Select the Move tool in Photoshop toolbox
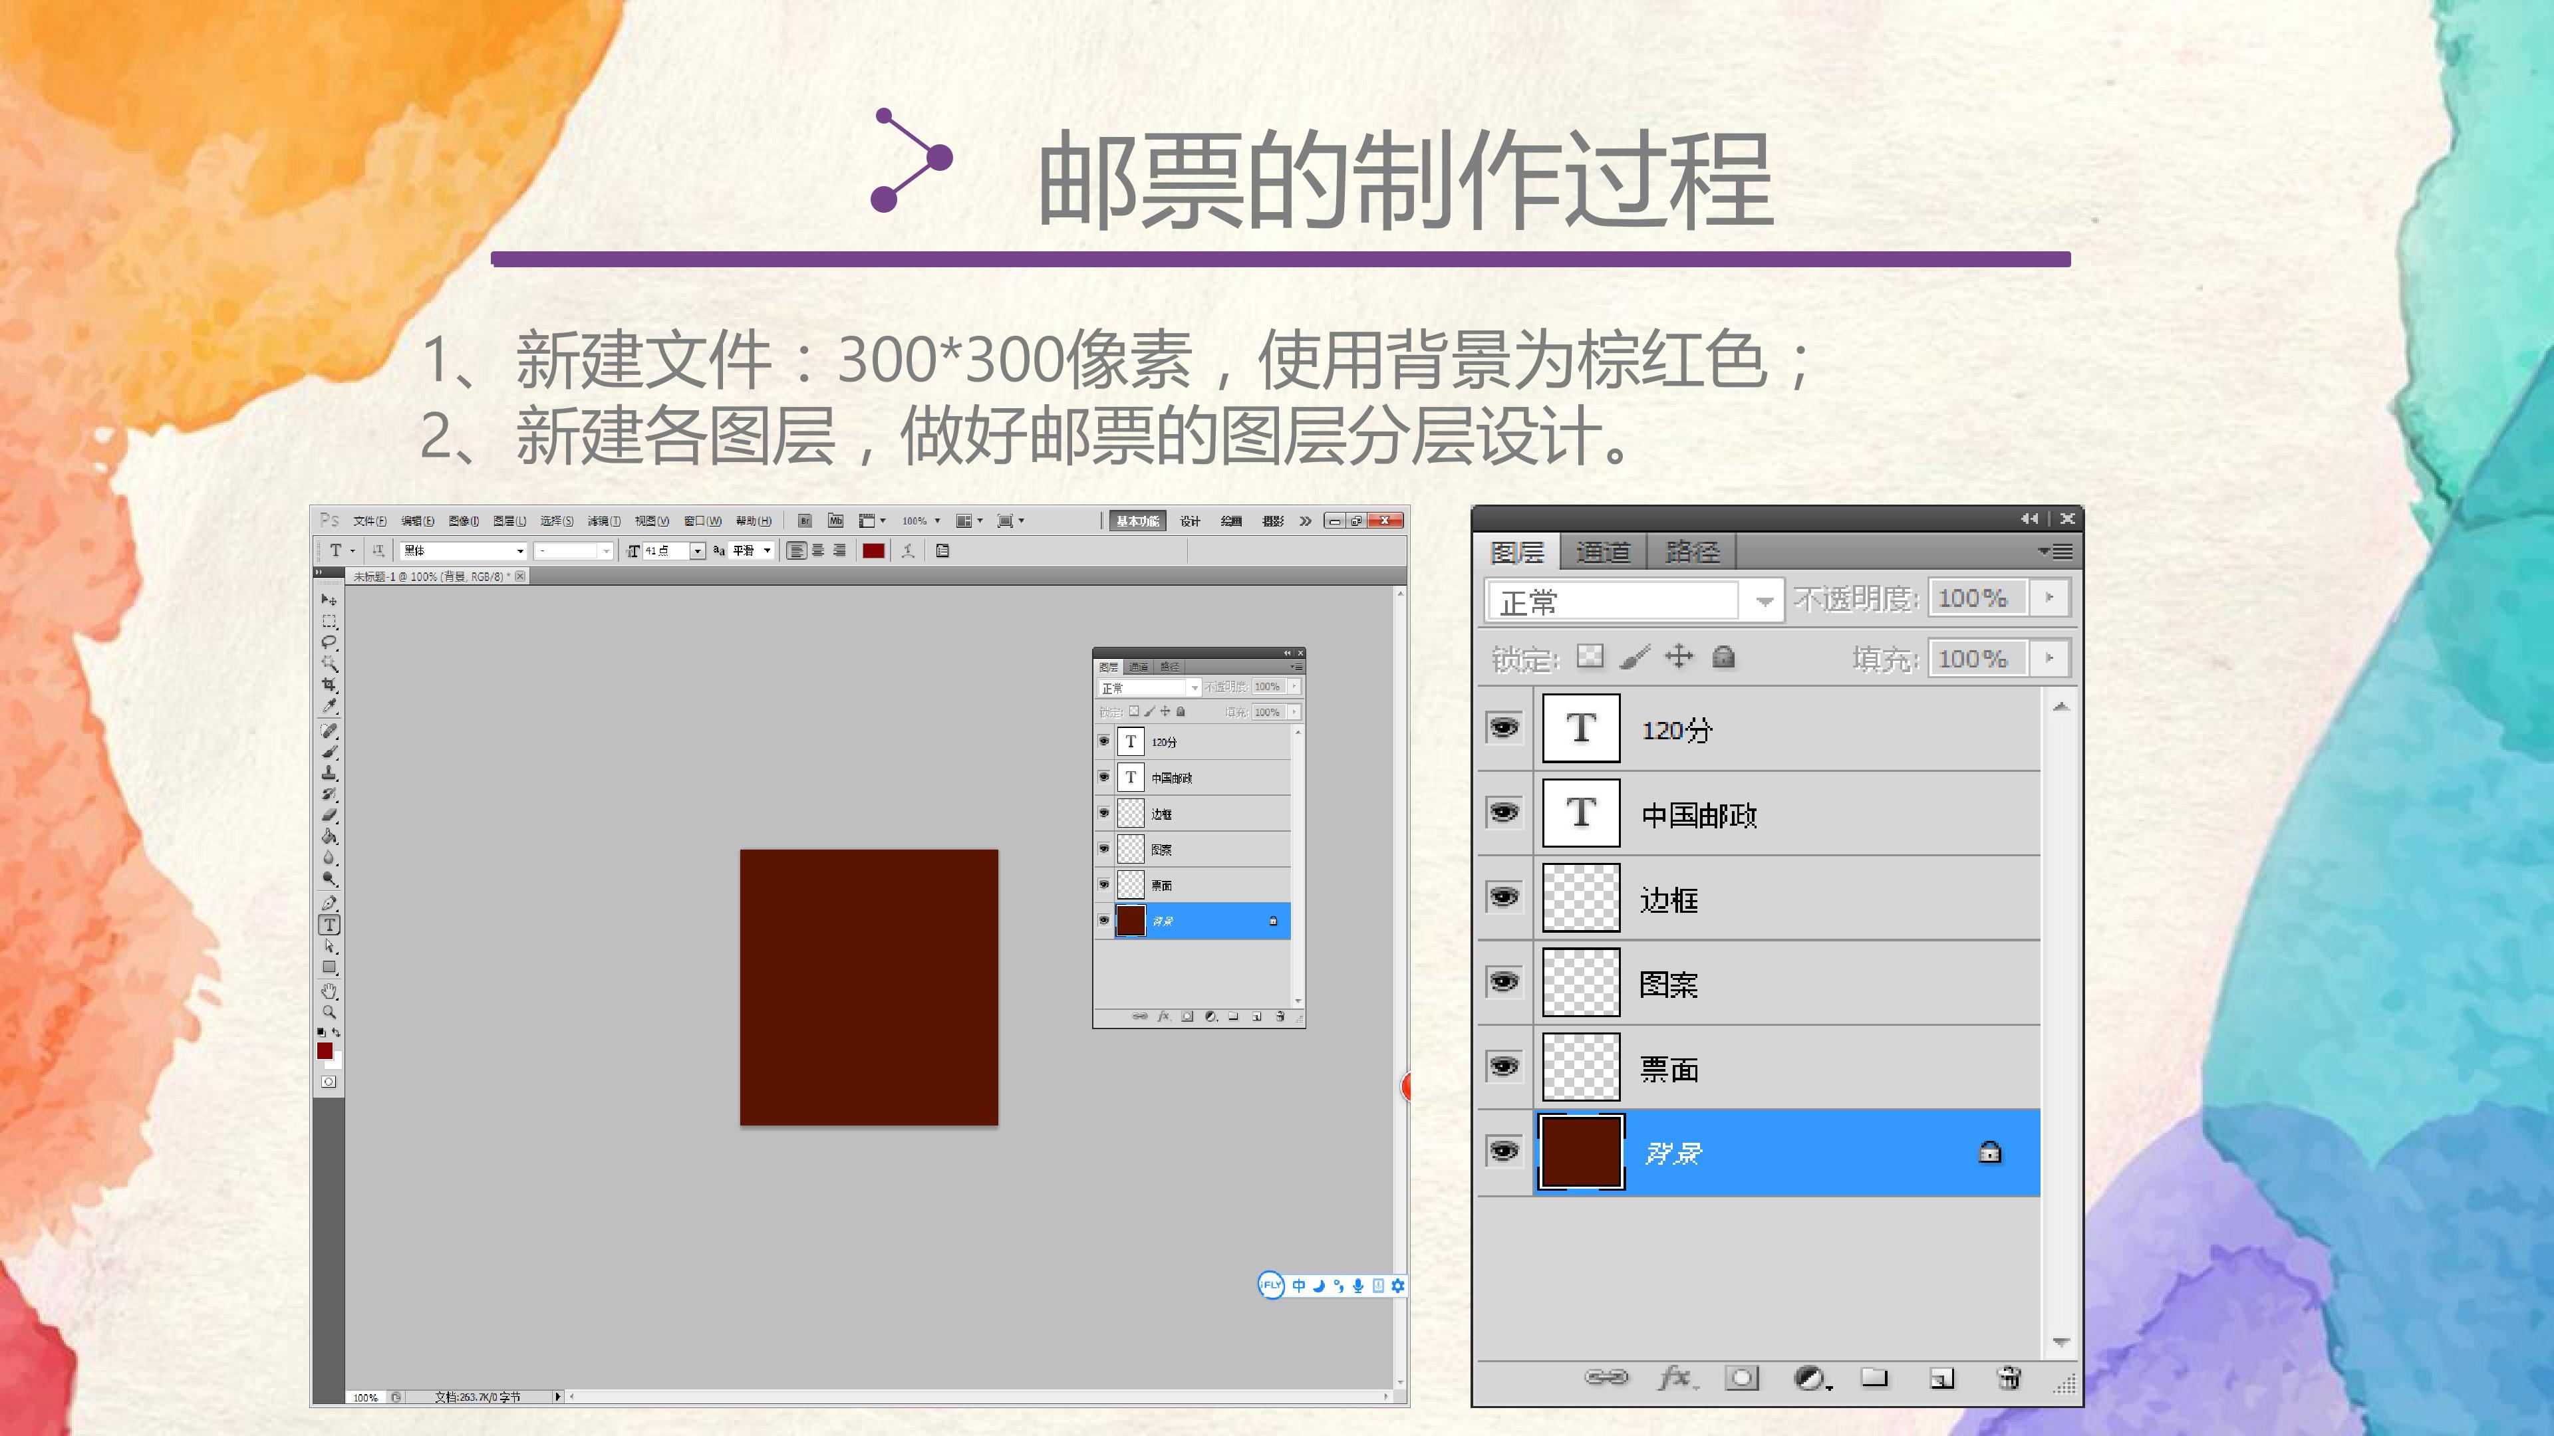 click(x=328, y=600)
